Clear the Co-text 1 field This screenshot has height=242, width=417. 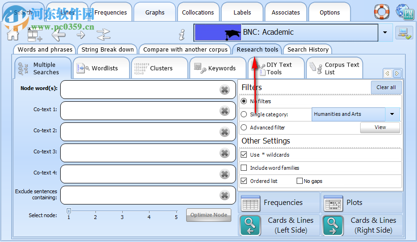click(x=225, y=111)
